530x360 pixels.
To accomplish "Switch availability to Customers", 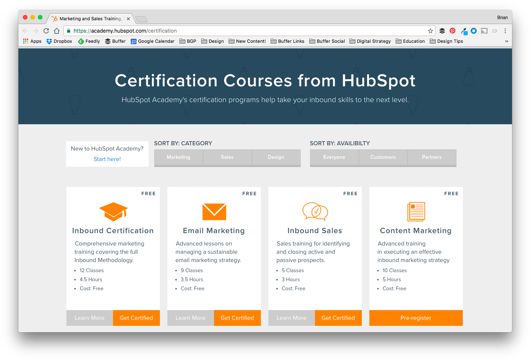I will (x=383, y=157).
